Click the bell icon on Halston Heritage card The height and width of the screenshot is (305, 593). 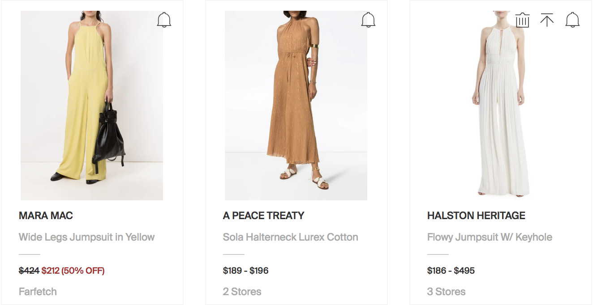(572, 20)
